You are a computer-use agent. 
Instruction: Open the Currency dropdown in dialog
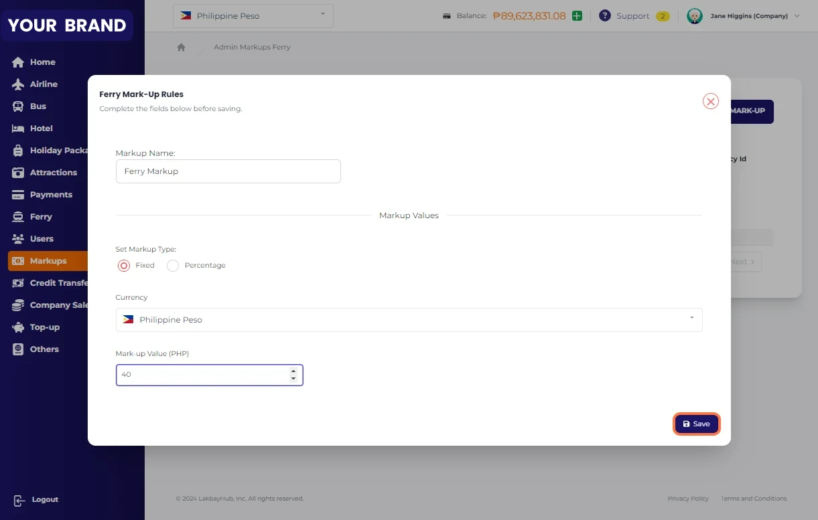(x=409, y=320)
